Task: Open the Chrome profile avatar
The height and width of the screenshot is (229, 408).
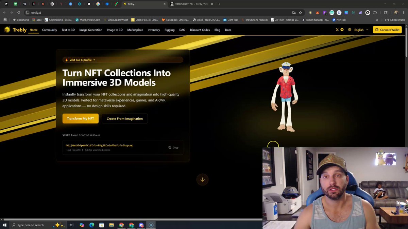Action: click(x=396, y=13)
